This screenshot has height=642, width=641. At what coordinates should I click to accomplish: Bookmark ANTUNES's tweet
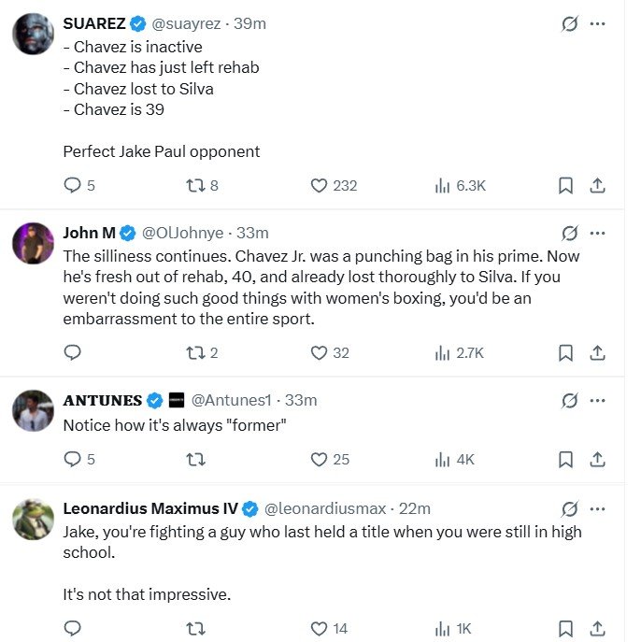[x=565, y=459]
